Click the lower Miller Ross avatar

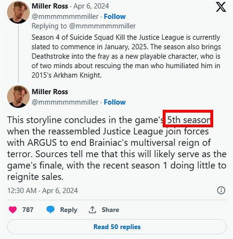click(18, 96)
